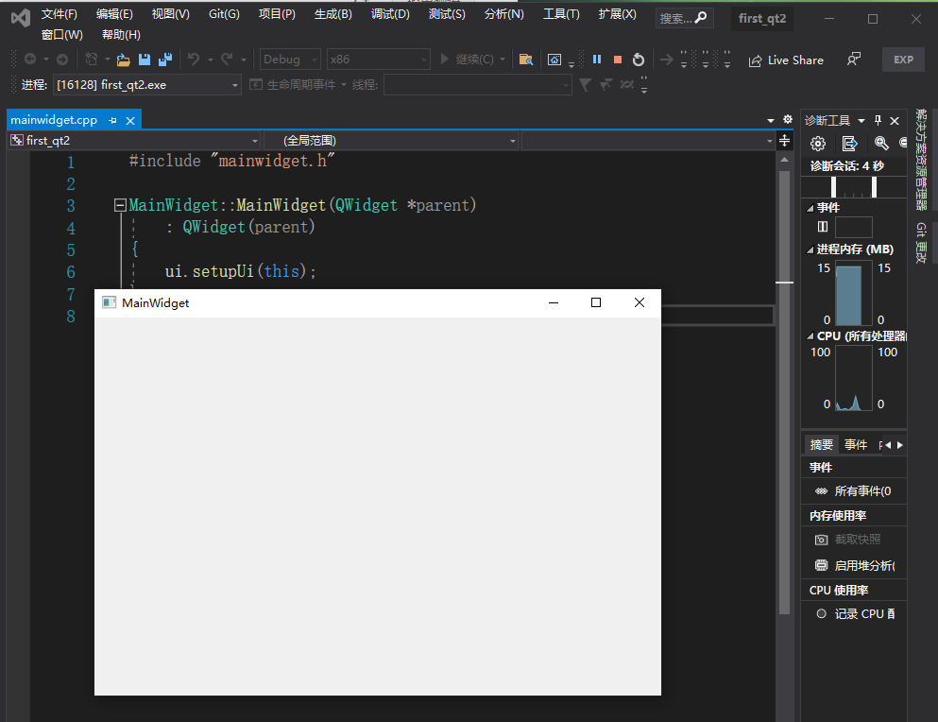Click the screenshot-style icon beside find in files
938x722 pixels.
pyautogui.click(x=554, y=60)
